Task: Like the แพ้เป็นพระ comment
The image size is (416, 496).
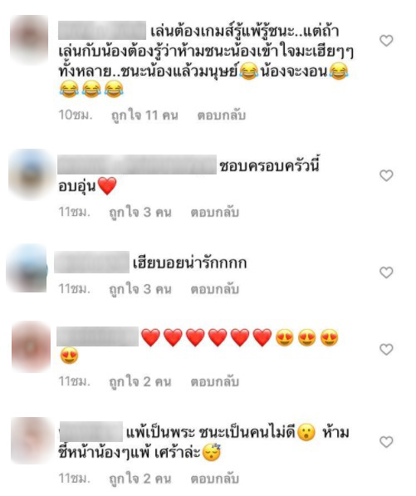Action: pyautogui.click(x=386, y=442)
